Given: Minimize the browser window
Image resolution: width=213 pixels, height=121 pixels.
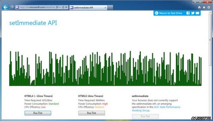Looking at the screenshot, I should click(195, 2).
